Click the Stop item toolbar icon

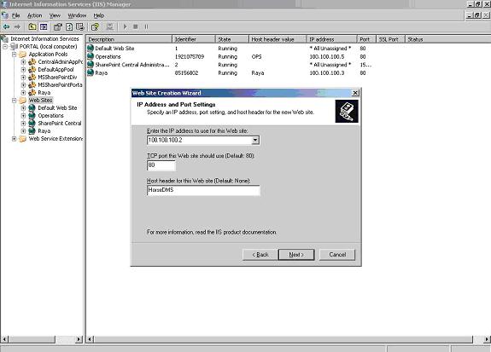(x=136, y=27)
